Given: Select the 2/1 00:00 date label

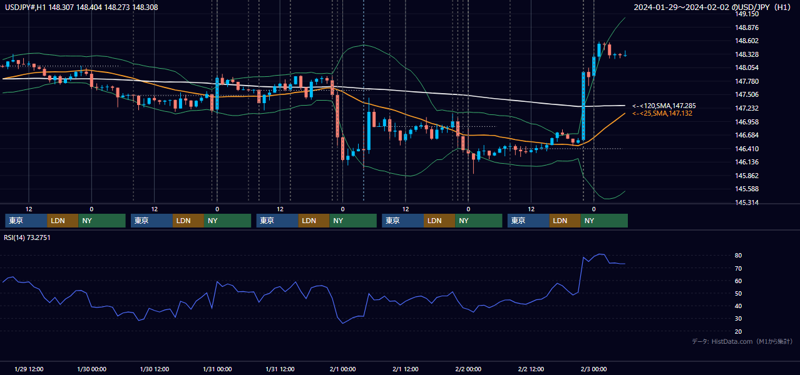Looking at the screenshot, I should [x=343, y=369].
